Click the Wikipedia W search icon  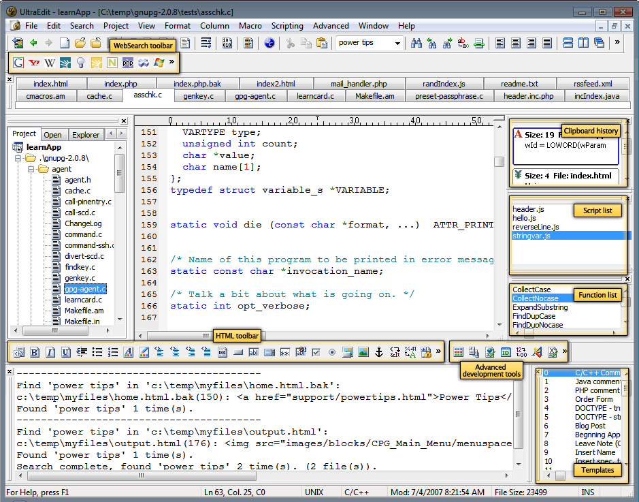pyautogui.click(x=50, y=63)
